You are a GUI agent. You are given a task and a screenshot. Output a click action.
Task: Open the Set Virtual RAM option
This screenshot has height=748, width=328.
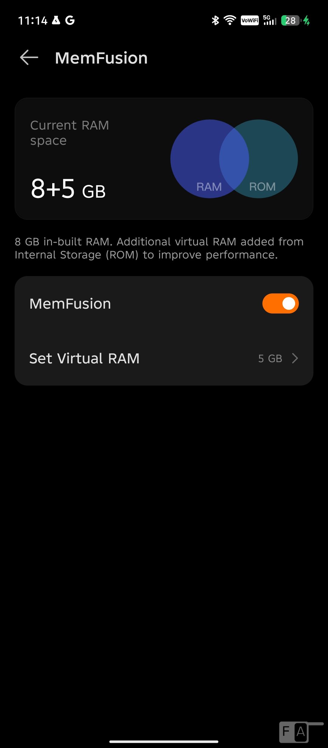(x=84, y=358)
